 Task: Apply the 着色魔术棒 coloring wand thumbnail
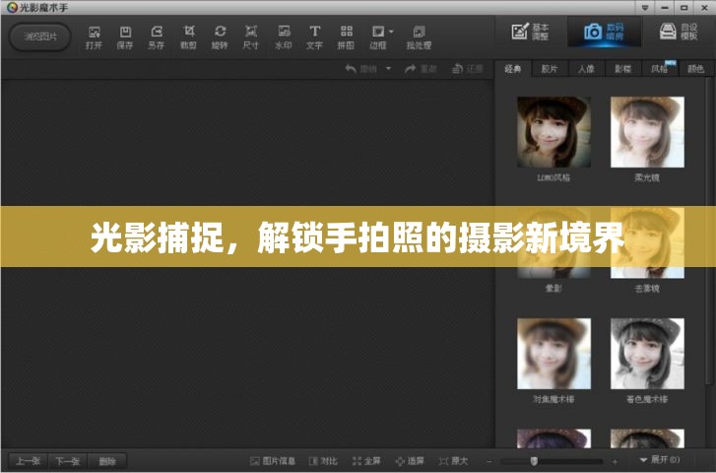[x=647, y=354]
